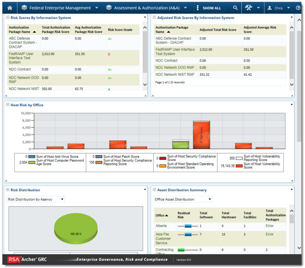
Task: Open the Federal Enterprise Management workspace
Action: [60, 8]
